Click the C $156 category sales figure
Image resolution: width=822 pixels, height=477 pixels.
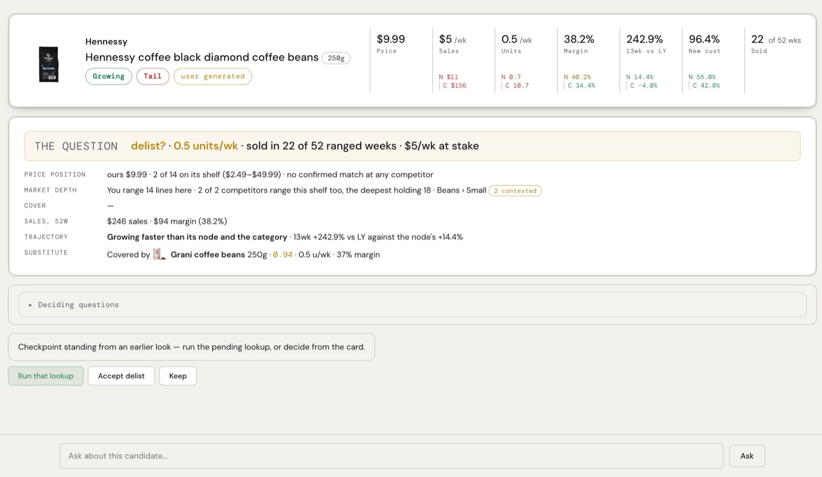[x=454, y=85]
